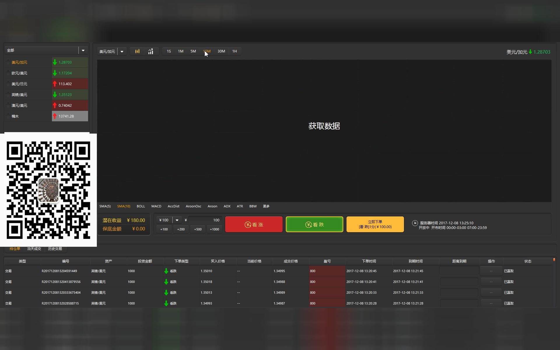The width and height of the screenshot is (560, 350).
Task: Click the 编号 column header
Action: click(66, 261)
